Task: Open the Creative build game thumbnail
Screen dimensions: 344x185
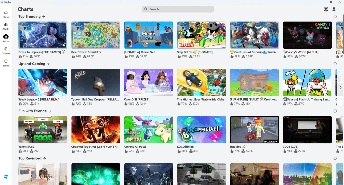Action: pyautogui.click(x=254, y=83)
